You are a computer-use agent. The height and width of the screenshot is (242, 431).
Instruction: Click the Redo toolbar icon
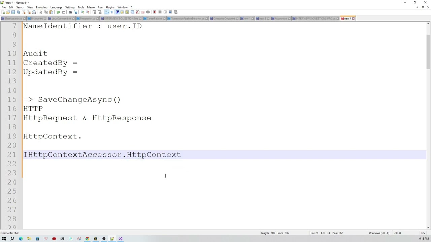(x=63, y=12)
